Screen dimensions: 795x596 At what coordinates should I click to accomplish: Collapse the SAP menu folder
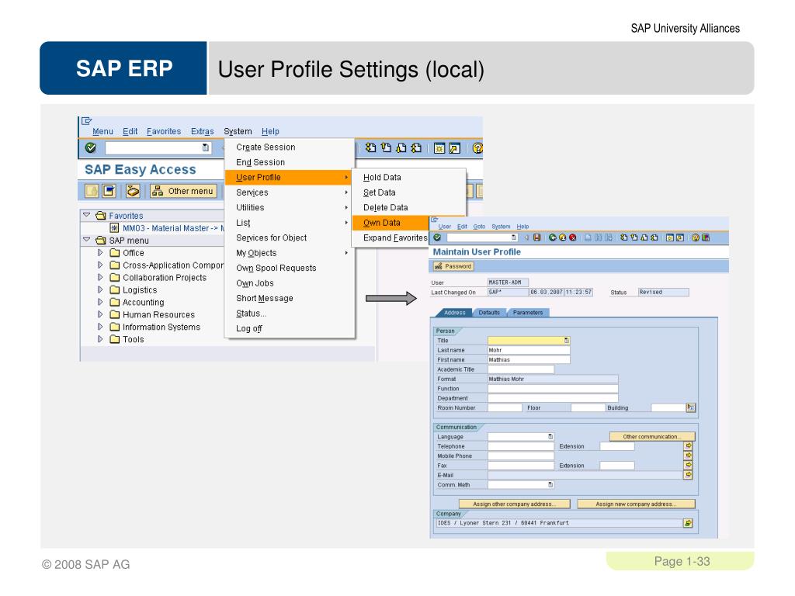click(87, 240)
